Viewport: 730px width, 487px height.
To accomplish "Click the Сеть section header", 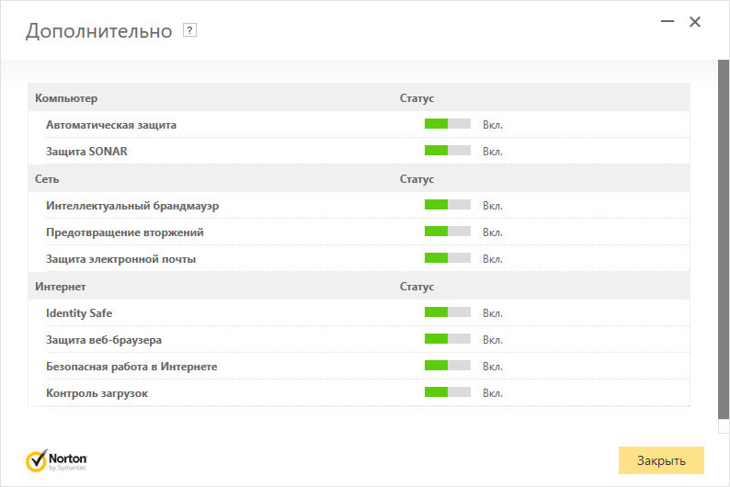I will [47, 178].
